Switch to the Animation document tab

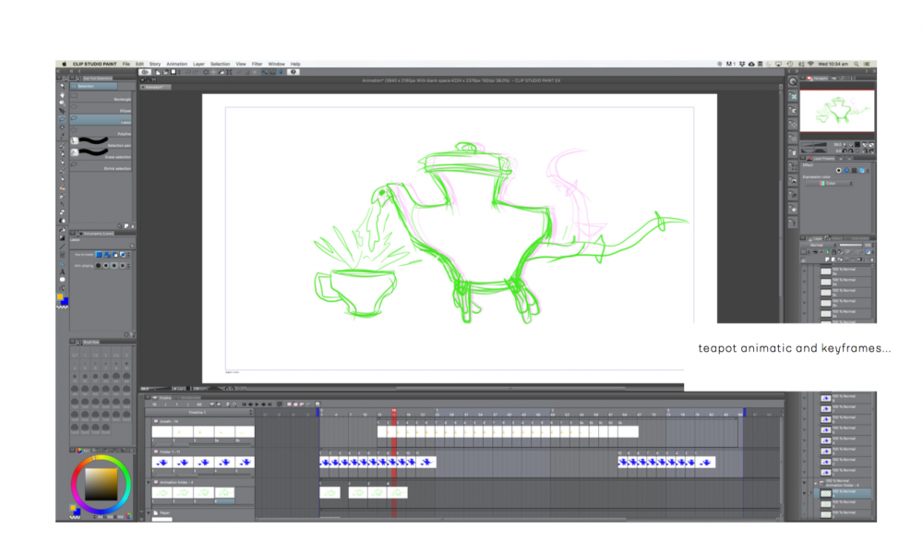[154, 87]
